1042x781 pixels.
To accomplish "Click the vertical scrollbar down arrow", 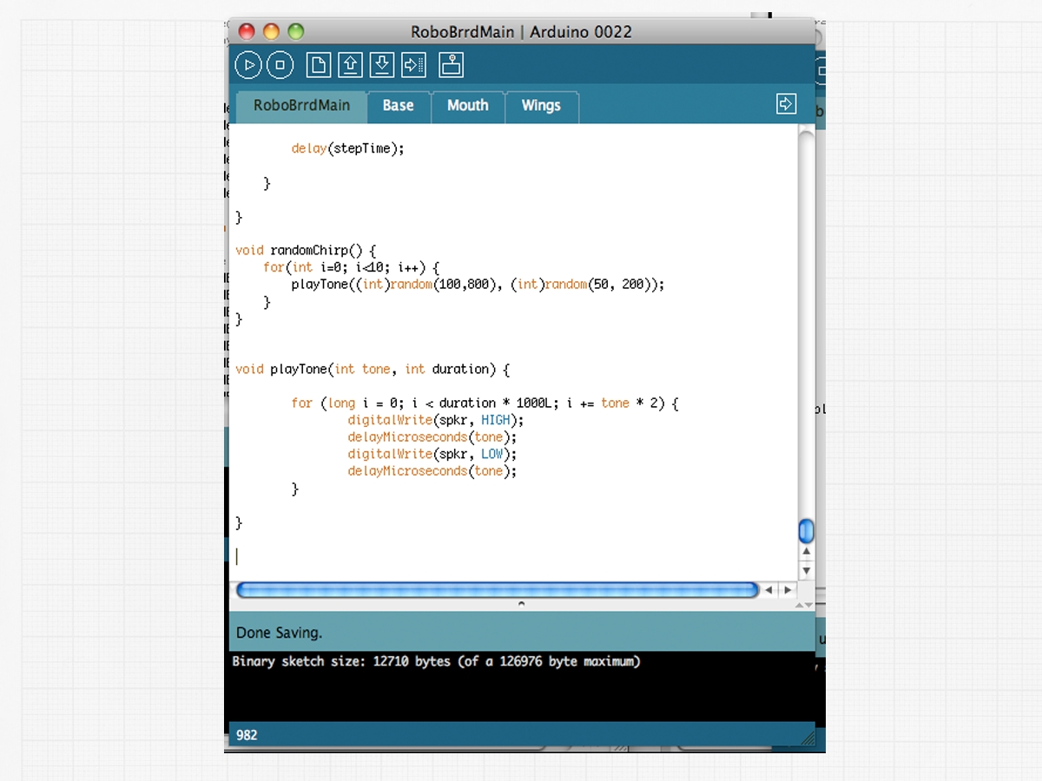I will coord(806,570).
